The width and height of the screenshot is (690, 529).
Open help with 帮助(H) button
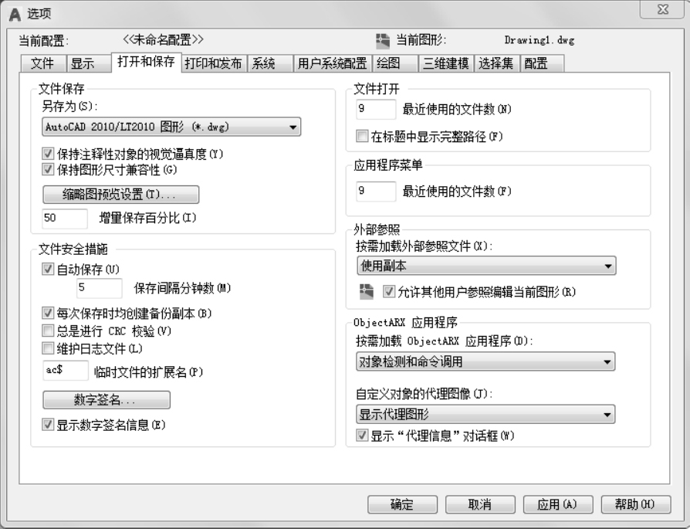(636, 504)
